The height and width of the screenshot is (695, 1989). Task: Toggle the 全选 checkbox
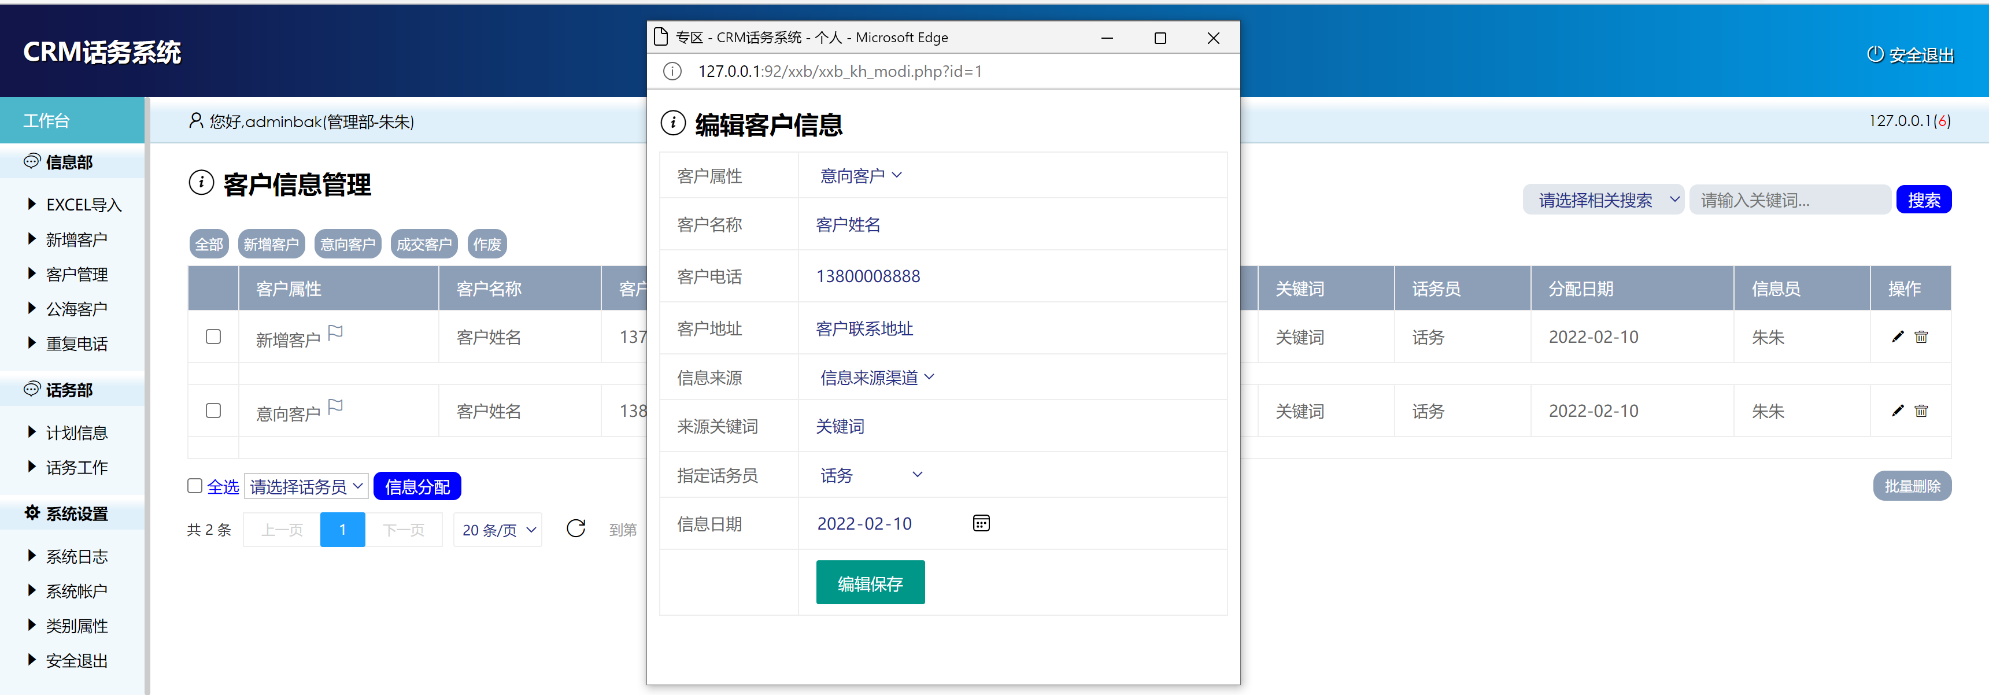click(x=195, y=486)
